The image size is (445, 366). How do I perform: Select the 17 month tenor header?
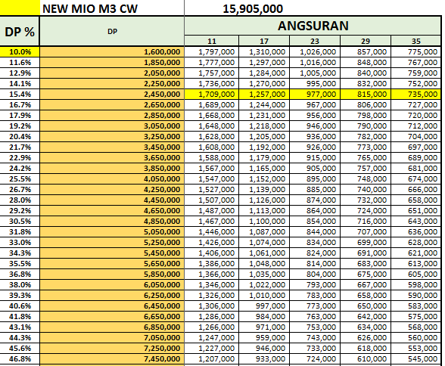coord(264,41)
